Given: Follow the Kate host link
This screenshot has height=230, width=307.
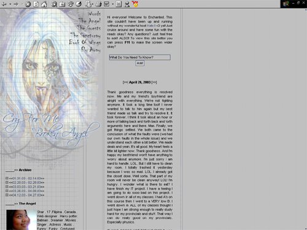Looking at the screenshot, I should [150, 26].
